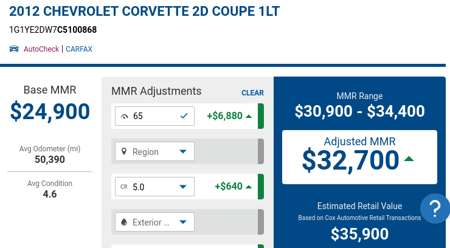Edit the odometer field showing 65
Image resolution: width=450 pixels, height=248 pixels.
[x=154, y=116]
